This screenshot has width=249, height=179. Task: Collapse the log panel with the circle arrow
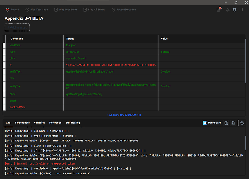[242, 123]
